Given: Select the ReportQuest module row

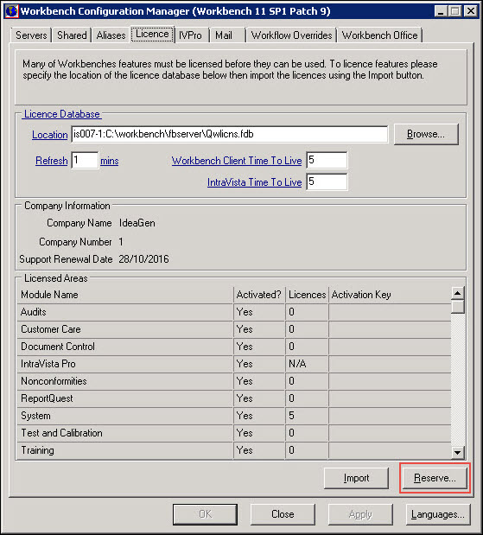Looking at the screenshot, I should [234, 398].
